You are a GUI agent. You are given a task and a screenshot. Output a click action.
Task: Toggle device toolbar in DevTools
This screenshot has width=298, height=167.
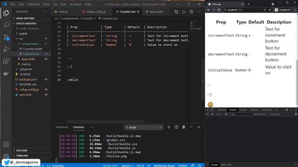point(212,110)
